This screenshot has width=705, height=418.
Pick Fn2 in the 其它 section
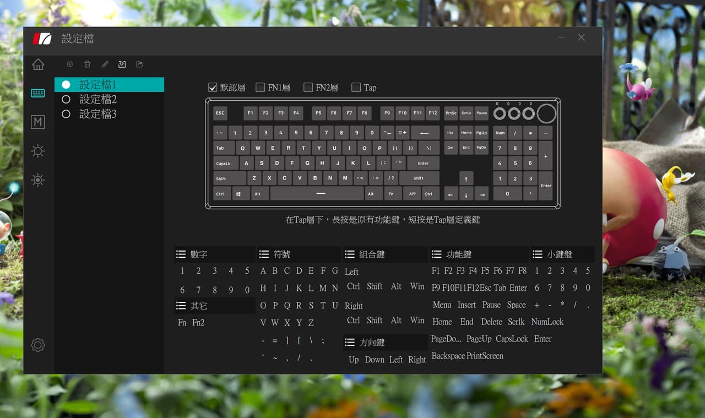[198, 323]
